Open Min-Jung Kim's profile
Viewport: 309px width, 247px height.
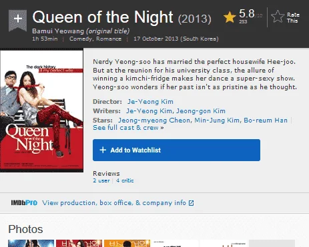click(217, 121)
